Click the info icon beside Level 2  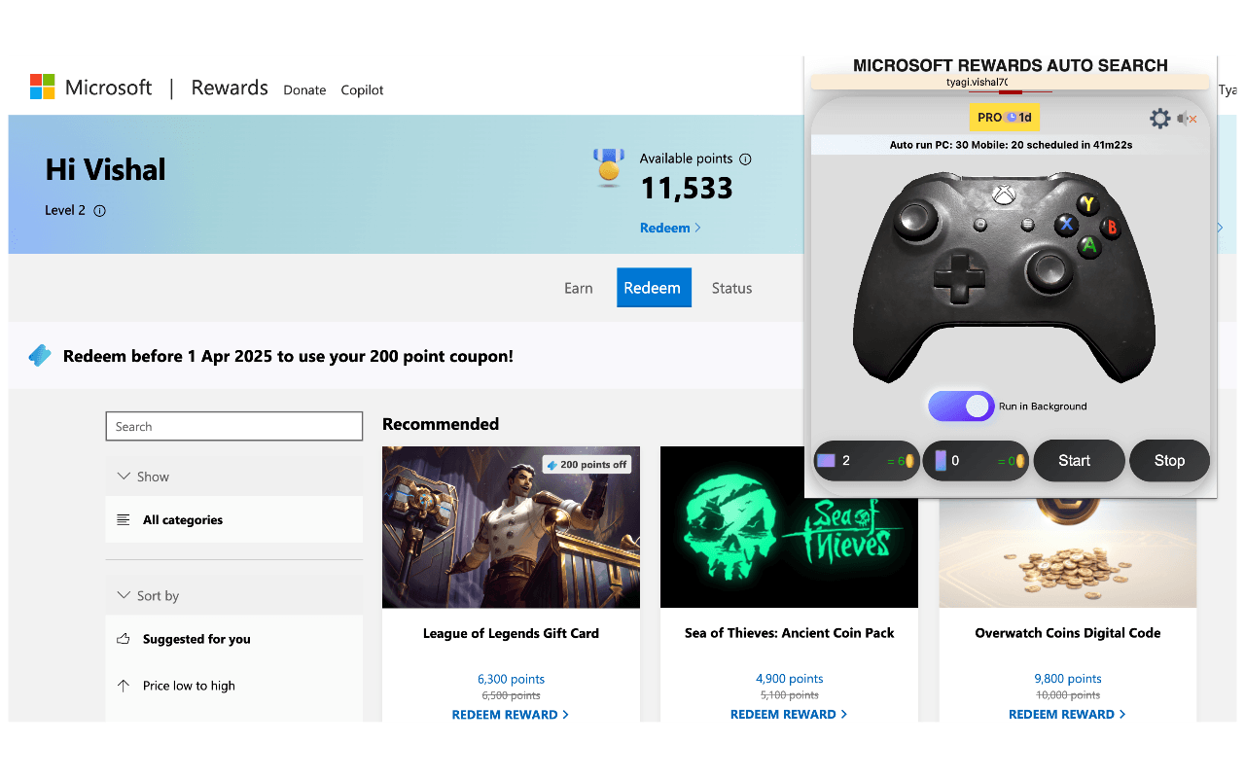click(x=100, y=210)
